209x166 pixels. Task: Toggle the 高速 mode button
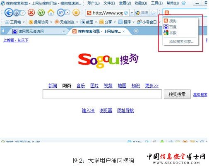pyautogui.click(x=142, y=13)
